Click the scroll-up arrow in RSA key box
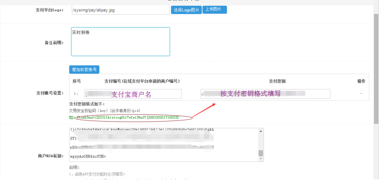379x180 pixels. coord(261,131)
